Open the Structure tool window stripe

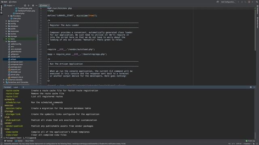coord(1,133)
